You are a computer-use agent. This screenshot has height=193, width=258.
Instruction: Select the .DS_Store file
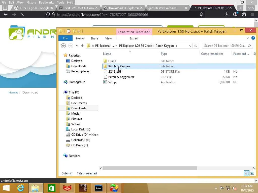pos(114,72)
